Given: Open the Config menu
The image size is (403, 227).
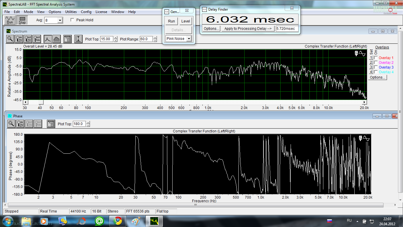Looking at the screenshot, I should 86,12.
